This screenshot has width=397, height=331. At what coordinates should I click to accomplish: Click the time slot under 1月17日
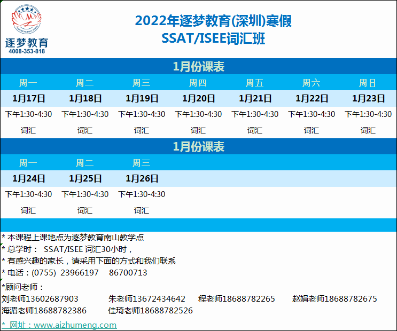point(28,114)
